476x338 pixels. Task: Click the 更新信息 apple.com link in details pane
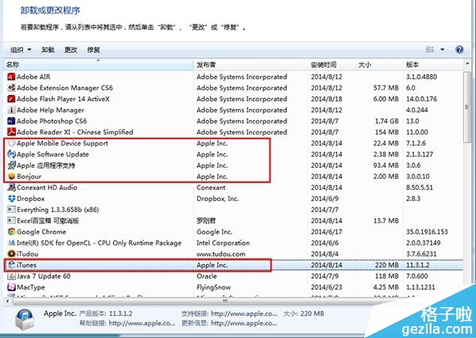(244, 323)
